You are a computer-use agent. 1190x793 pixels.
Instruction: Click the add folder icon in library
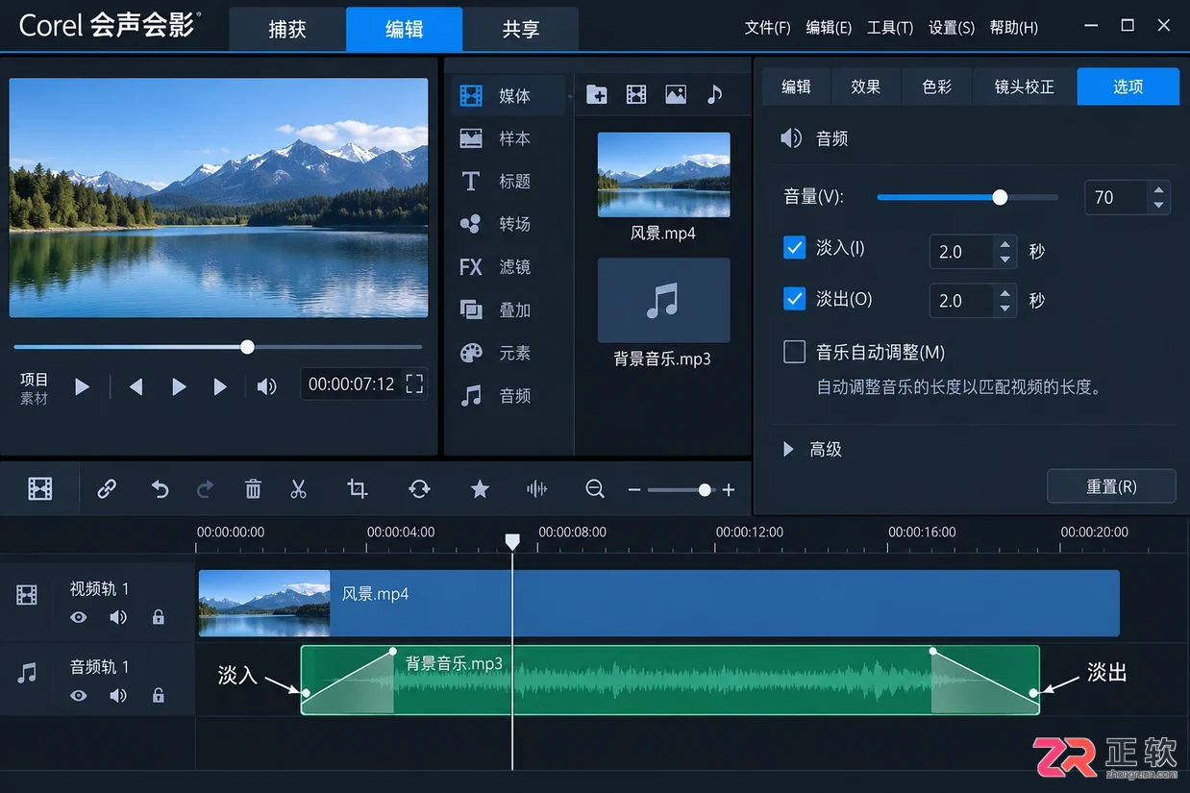click(597, 94)
